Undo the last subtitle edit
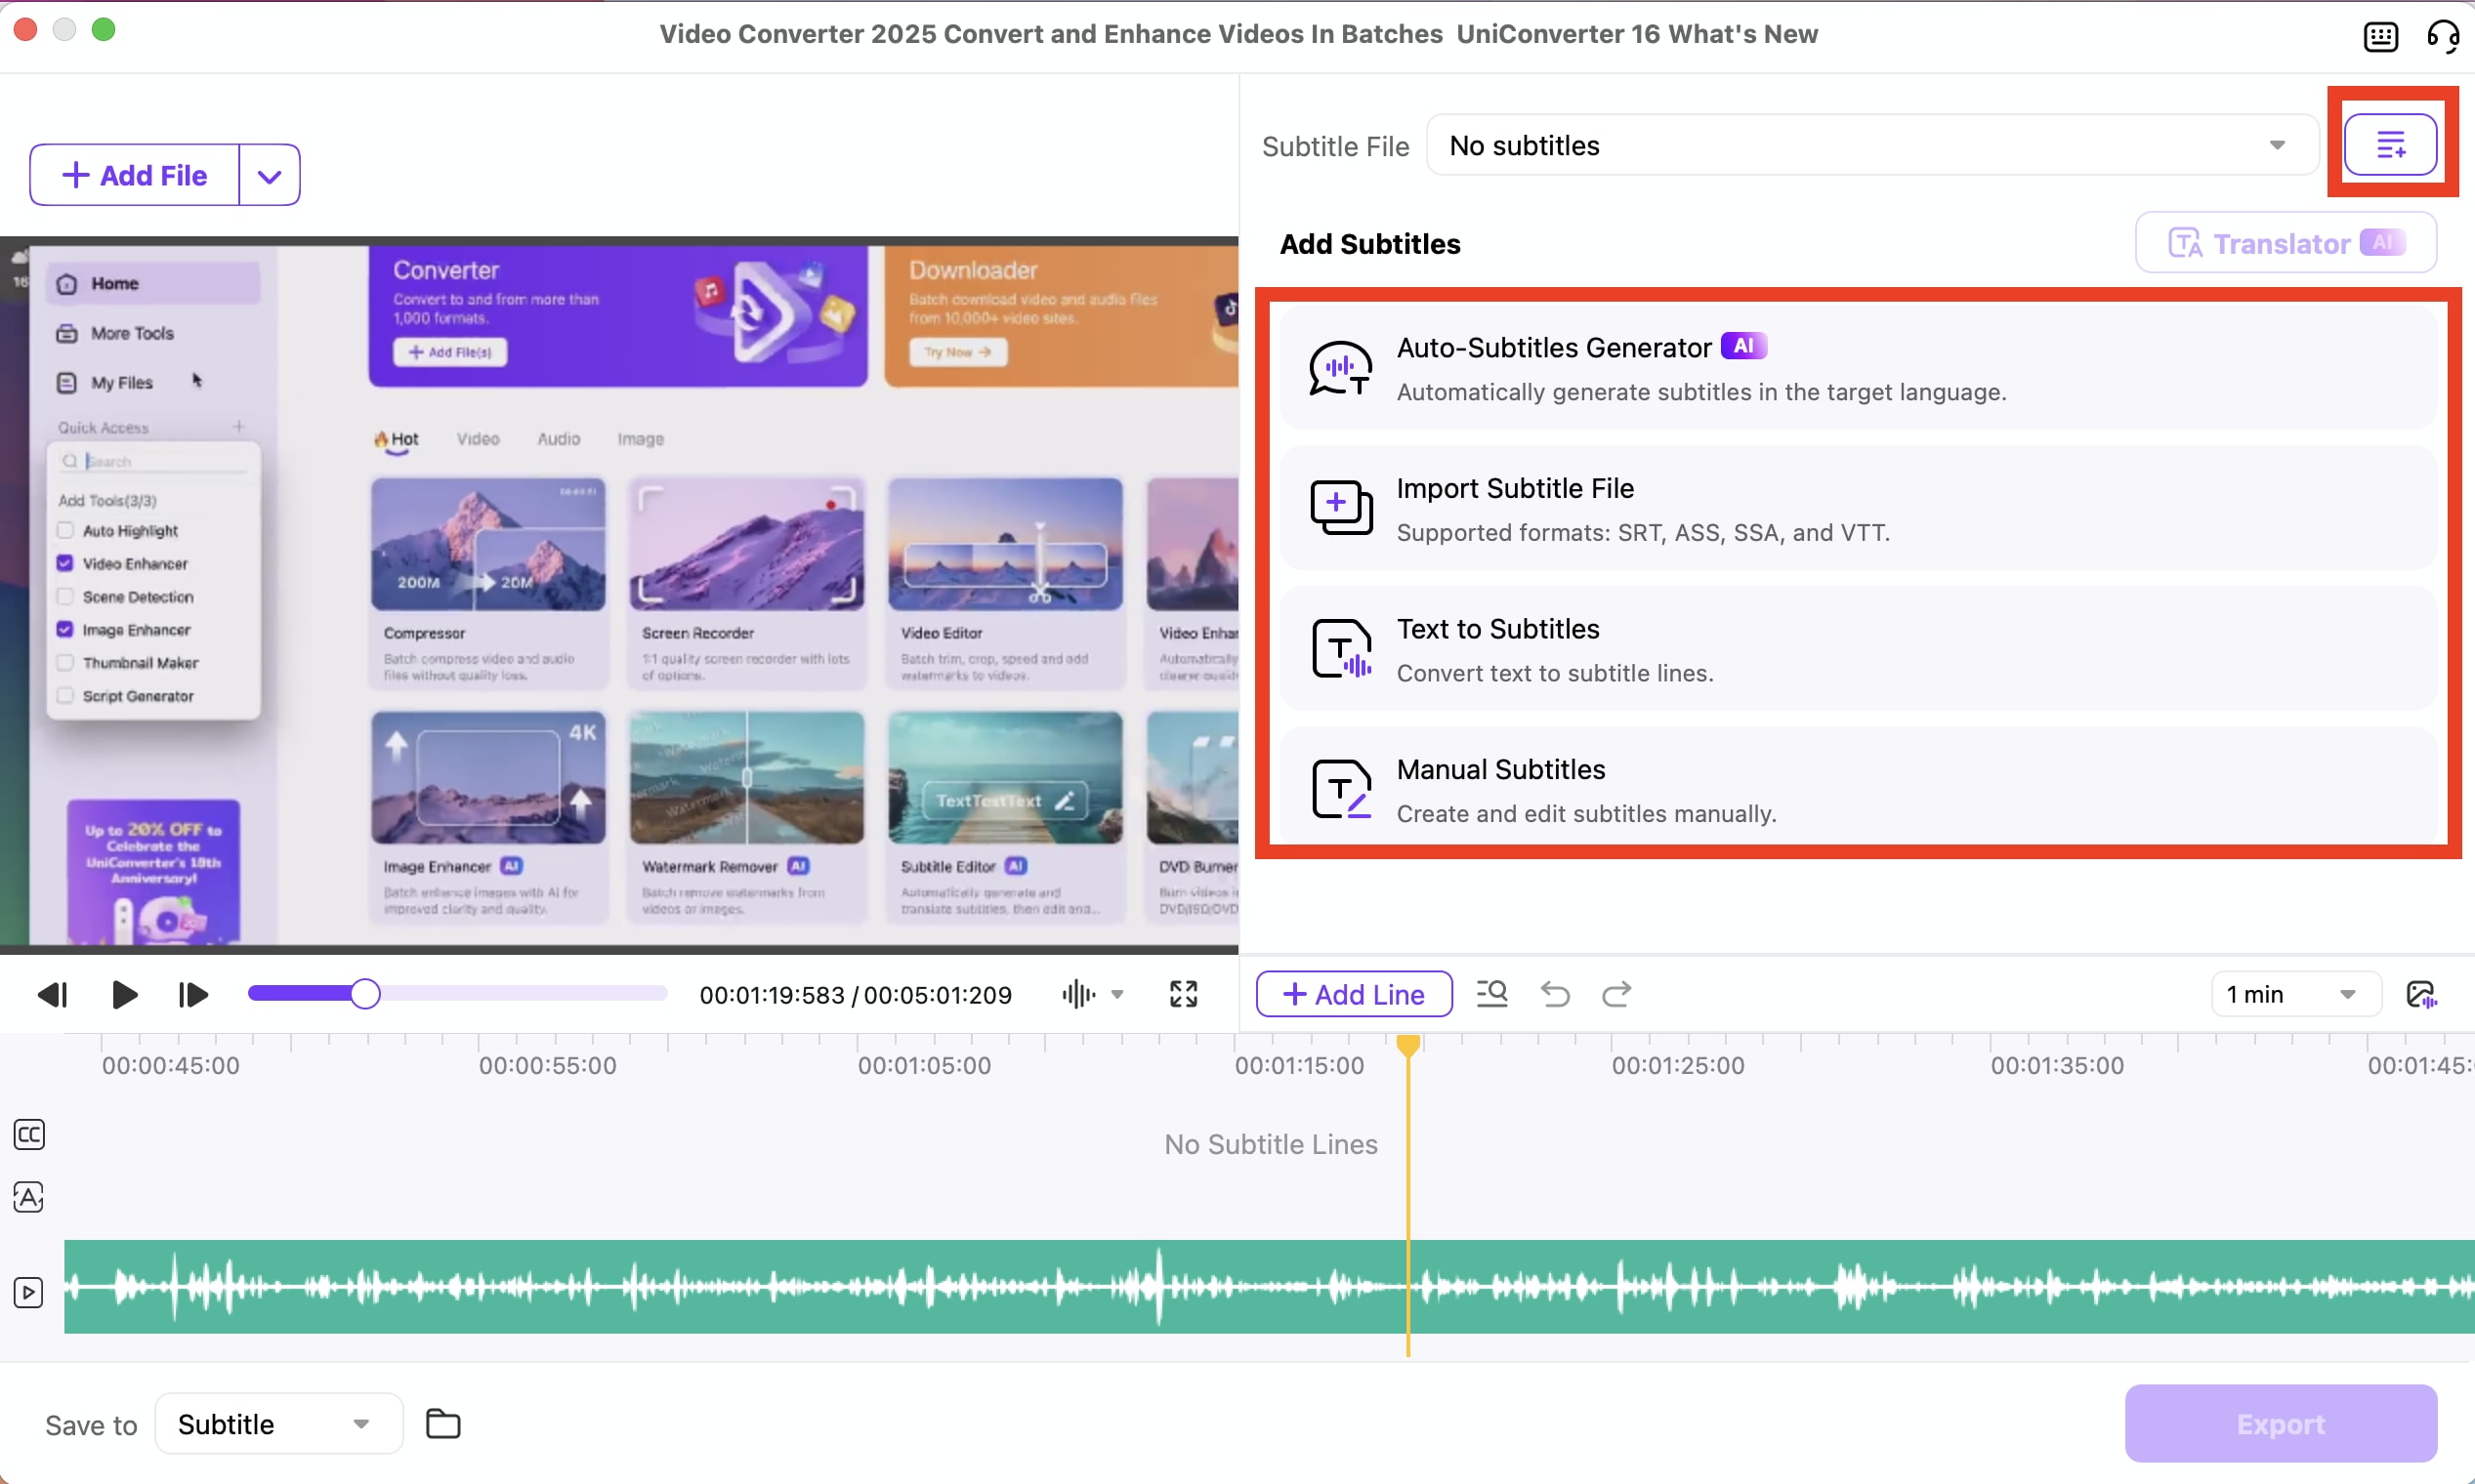This screenshot has width=2475, height=1484. (x=1554, y=993)
